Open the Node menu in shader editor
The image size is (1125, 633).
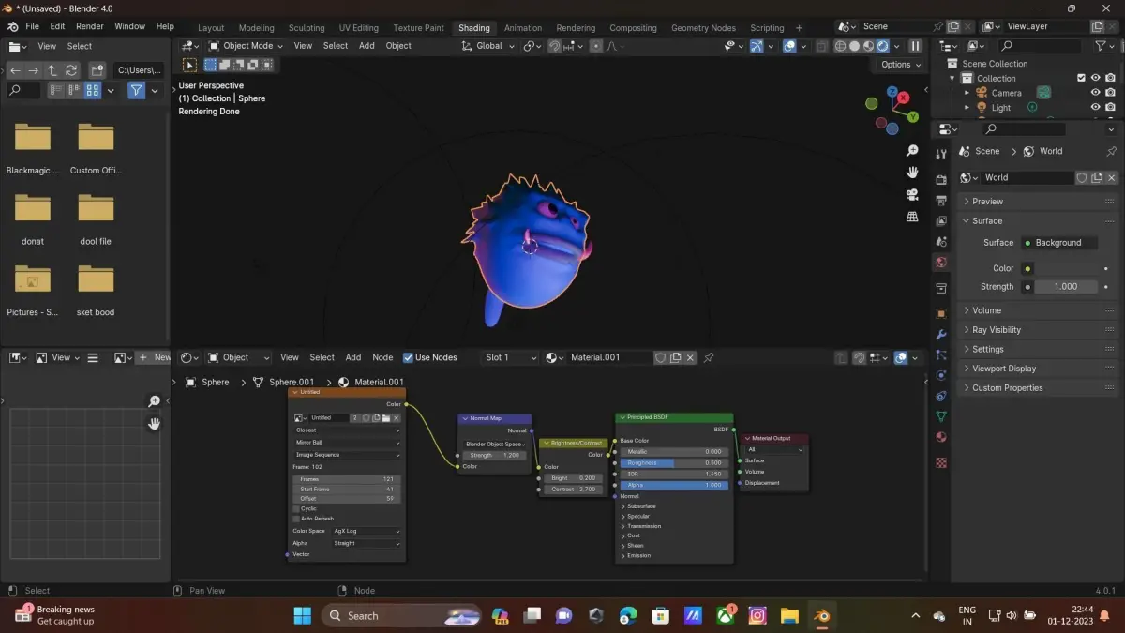382,357
